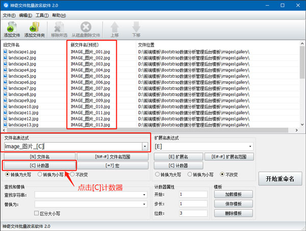
Task: Select file icon next to landscape5.jpg
Action: pyautogui.click(x=5, y=76)
